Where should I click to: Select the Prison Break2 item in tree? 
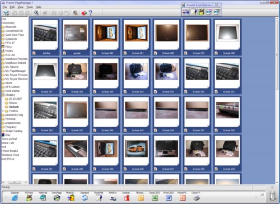coord(10,151)
